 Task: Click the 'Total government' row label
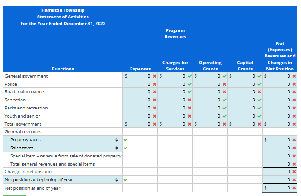(x=23, y=124)
